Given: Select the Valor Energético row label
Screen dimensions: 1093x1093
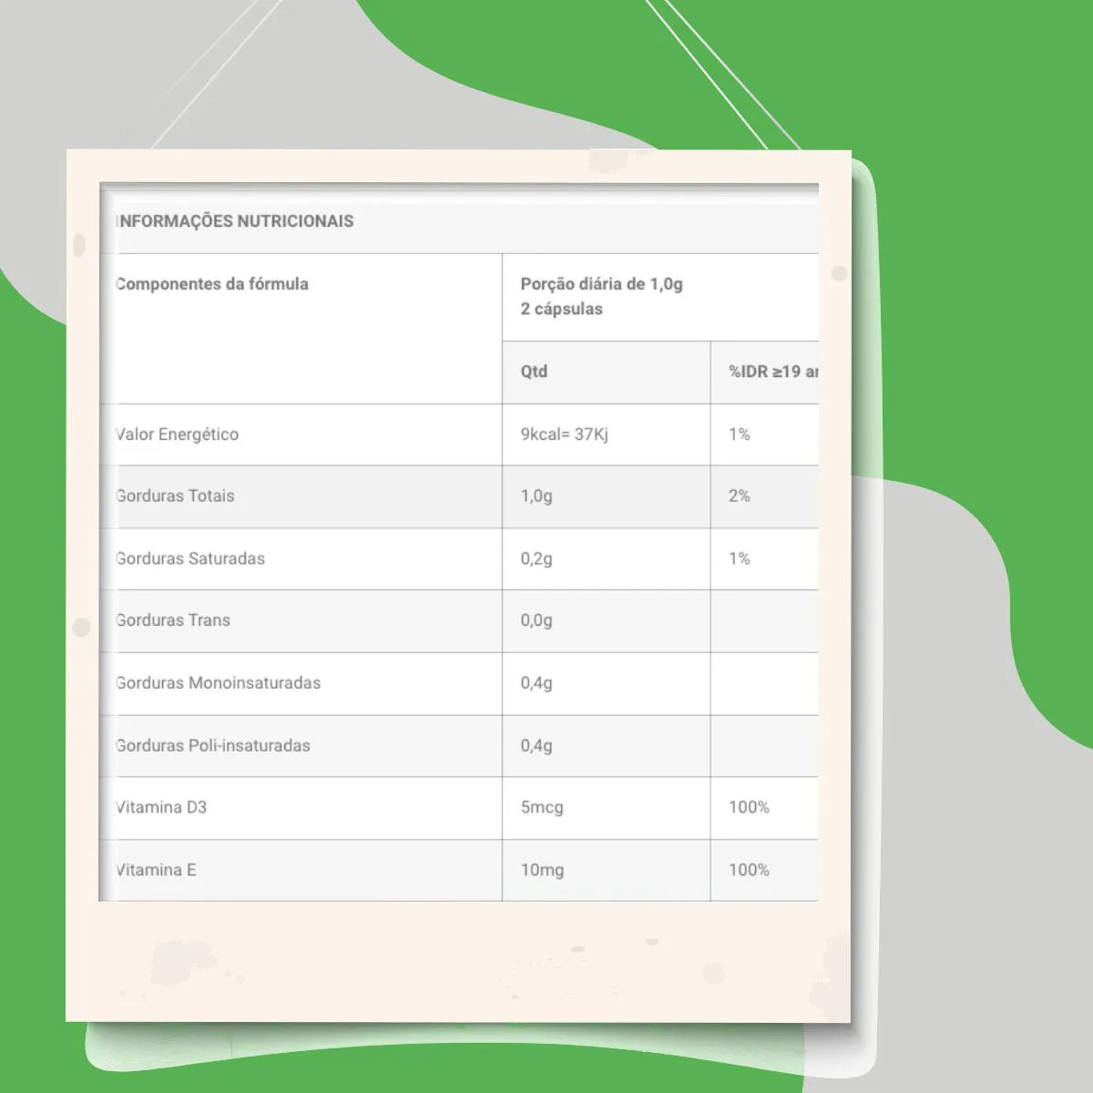Looking at the screenshot, I should [178, 434].
